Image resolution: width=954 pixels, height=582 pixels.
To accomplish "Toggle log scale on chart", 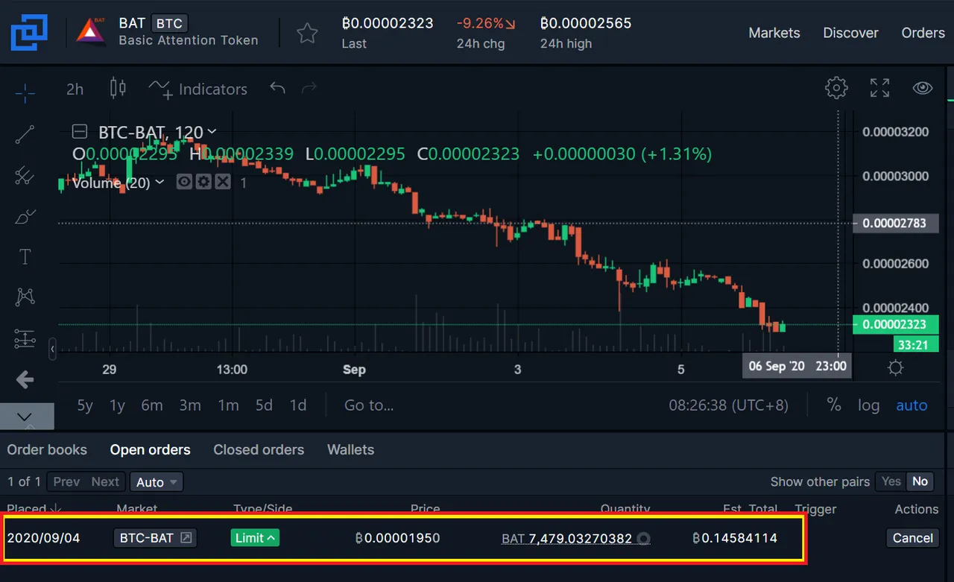I will 868,405.
